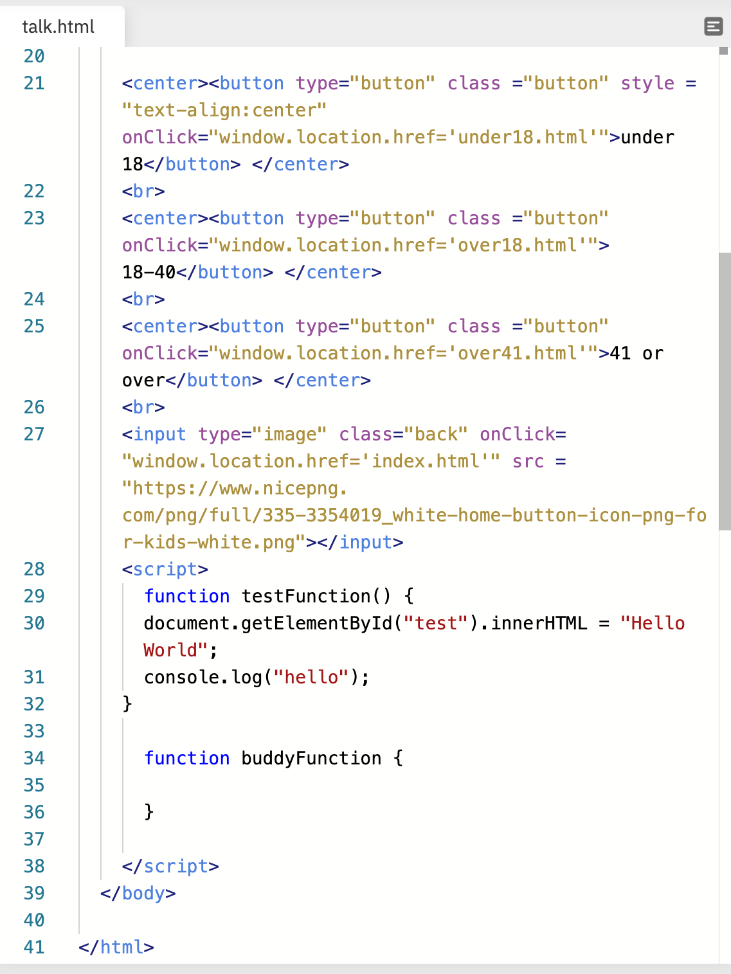Click the document.getElementById("test") code
This screenshot has height=974, width=731.
[312, 623]
